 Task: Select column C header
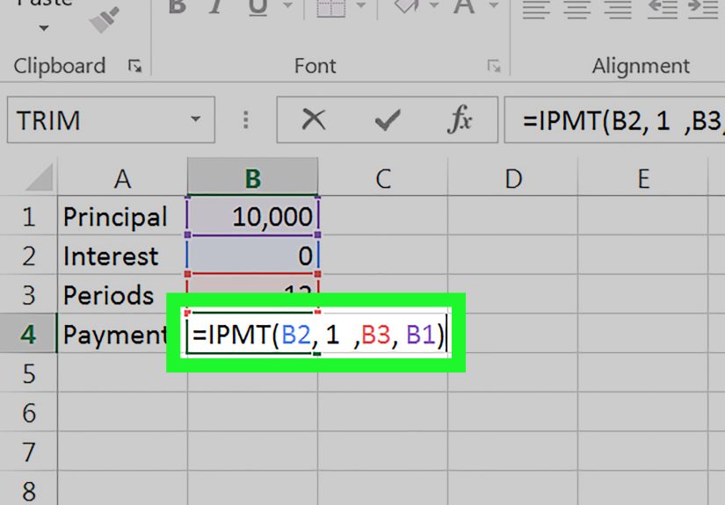click(383, 177)
